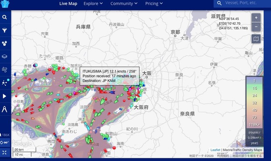This screenshot has width=271, height=161.
Task: Click the 和歌山 city label
Action: tap(111, 134)
